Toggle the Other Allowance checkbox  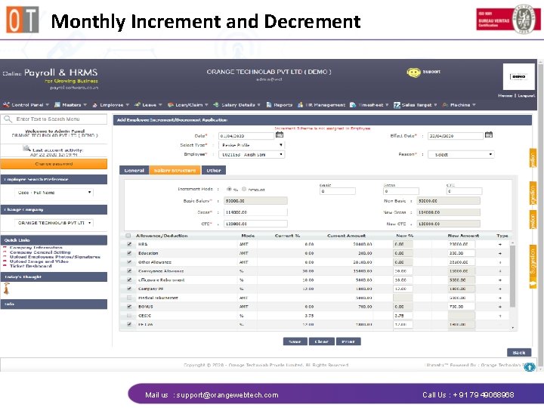click(129, 262)
